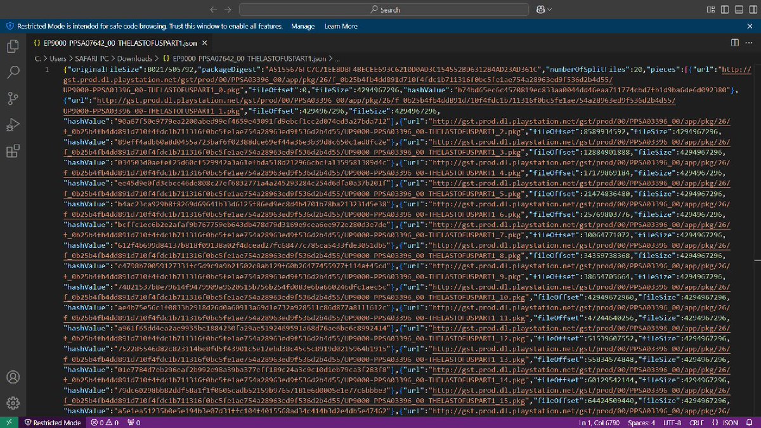This screenshot has height=428, width=761.
Task: Open the Run and Debug view
Action: 12,125
